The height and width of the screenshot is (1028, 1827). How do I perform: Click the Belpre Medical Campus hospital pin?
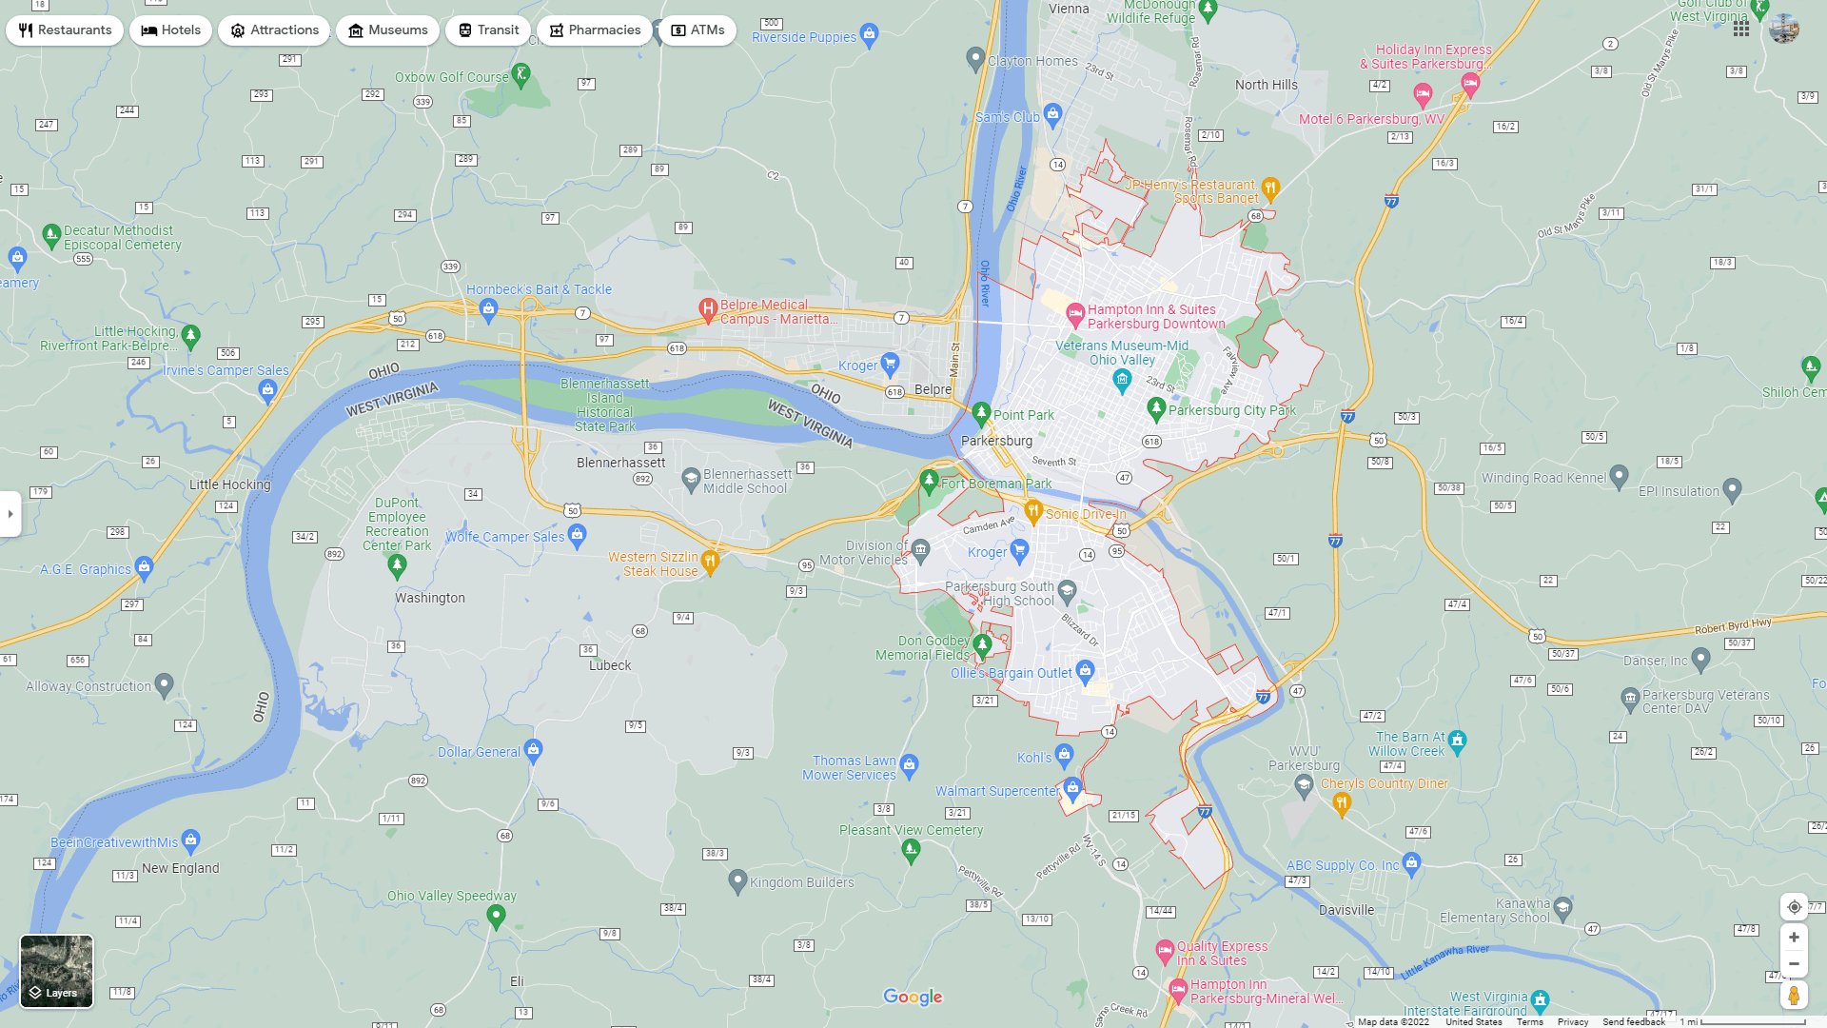(x=708, y=308)
